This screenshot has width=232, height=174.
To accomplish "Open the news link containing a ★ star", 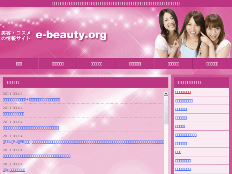I will pos(31,100).
